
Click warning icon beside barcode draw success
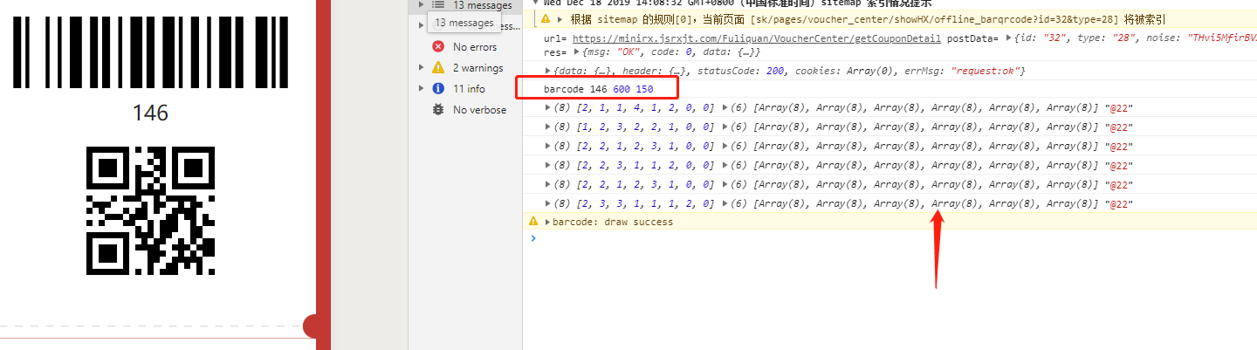pyautogui.click(x=533, y=222)
